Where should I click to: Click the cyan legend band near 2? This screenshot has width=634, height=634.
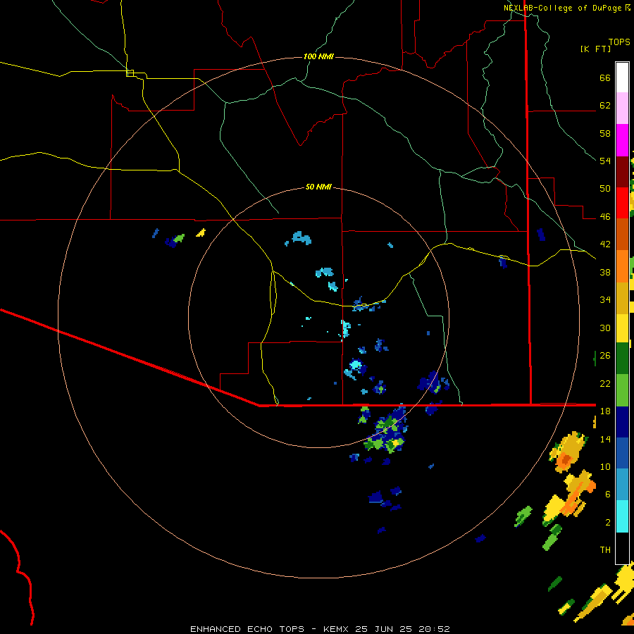(622, 516)
